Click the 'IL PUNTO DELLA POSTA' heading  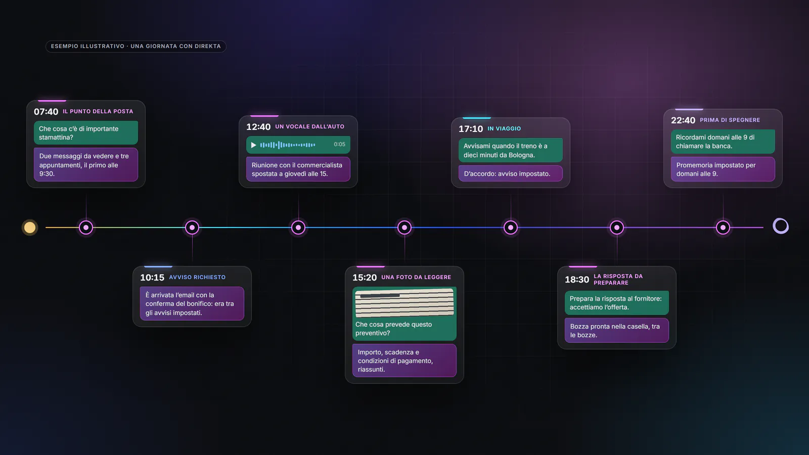pos(98,111)
